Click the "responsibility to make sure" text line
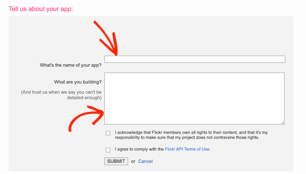 click(187, 138)
